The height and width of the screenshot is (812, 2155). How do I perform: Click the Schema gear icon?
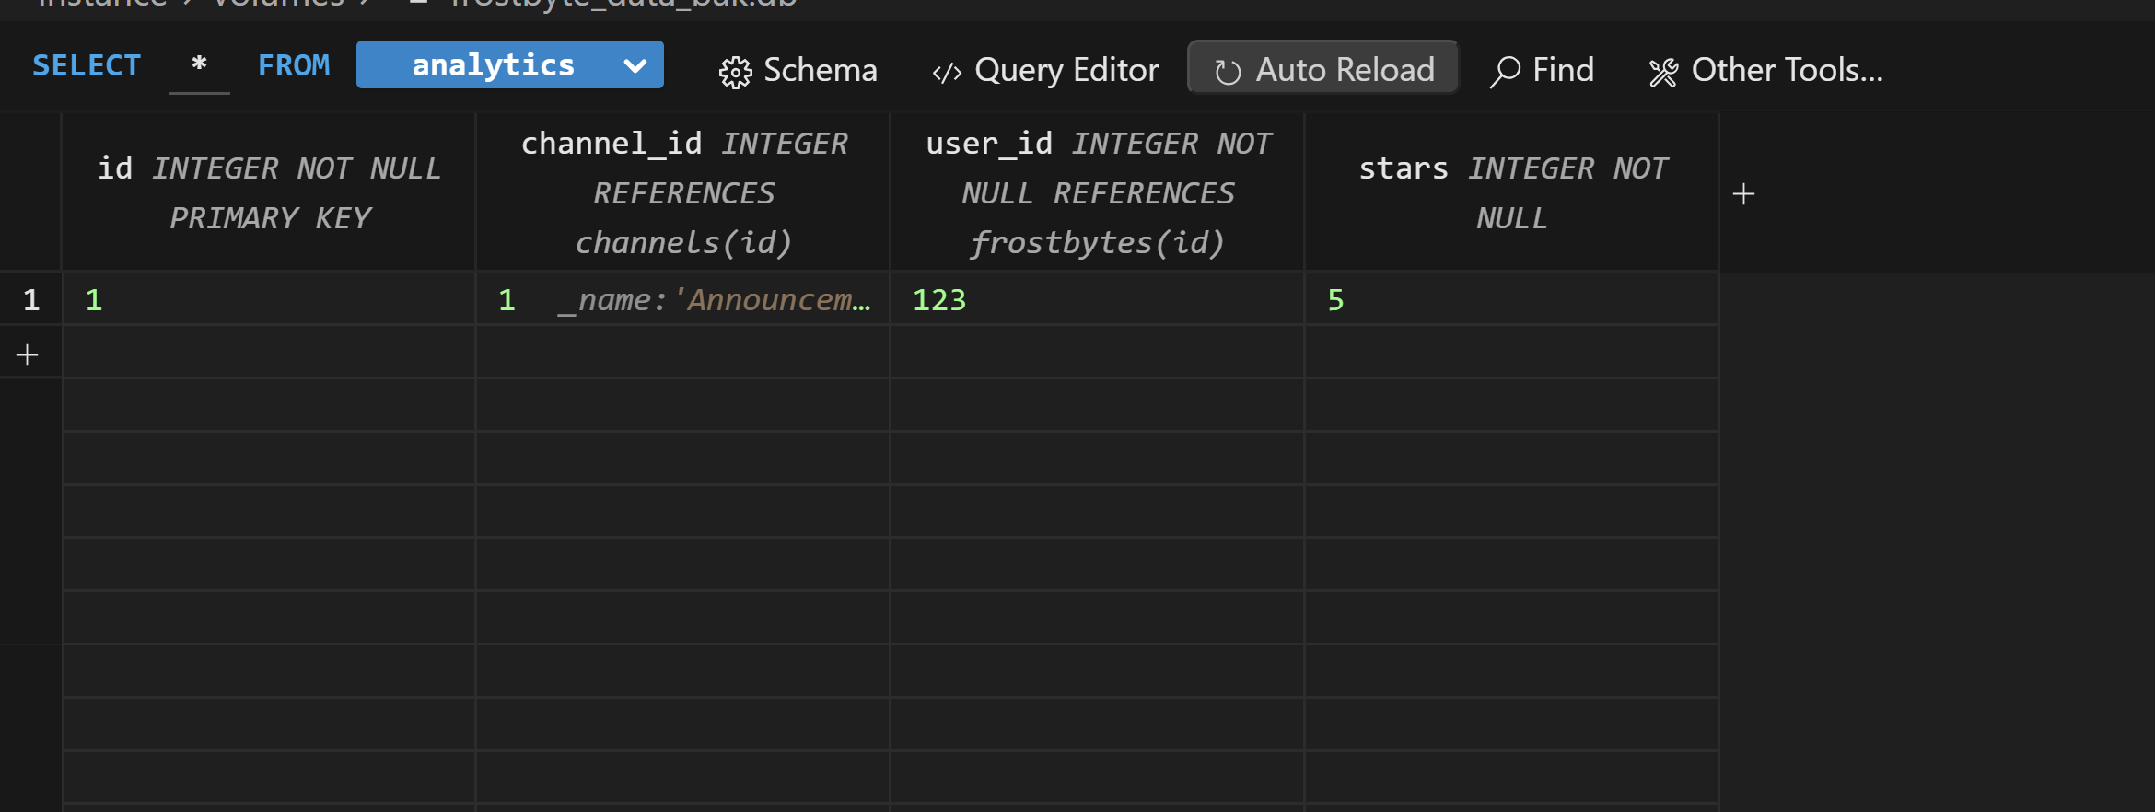click(735, 72)
